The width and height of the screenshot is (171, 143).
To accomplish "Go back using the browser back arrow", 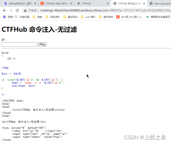I will [4, 11].
